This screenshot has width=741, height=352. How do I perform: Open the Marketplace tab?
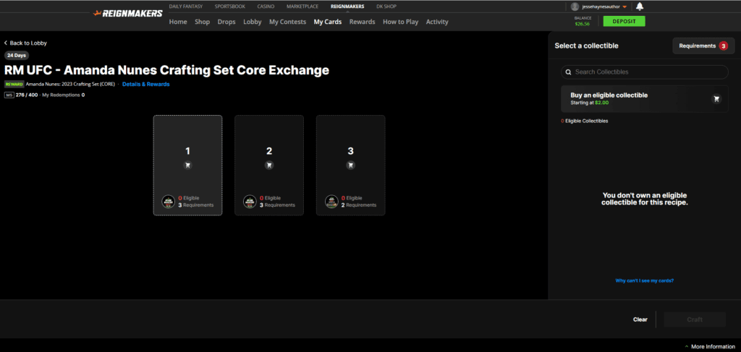click(x=302, y=7)
